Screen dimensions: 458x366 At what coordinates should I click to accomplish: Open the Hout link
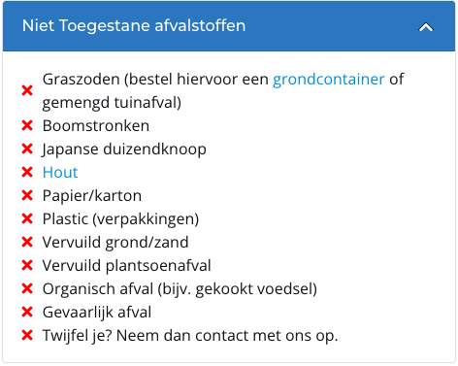60,172
